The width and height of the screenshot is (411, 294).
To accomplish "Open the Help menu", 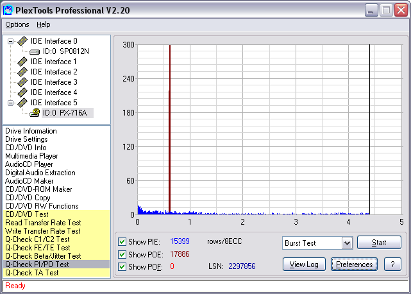I will point(43,24).
